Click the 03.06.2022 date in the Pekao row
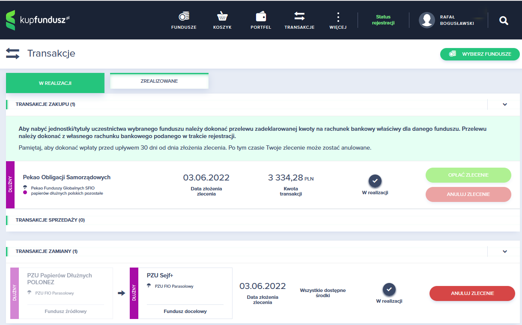The height and width of the screenshot is (325, 522). tap(206, 178)
